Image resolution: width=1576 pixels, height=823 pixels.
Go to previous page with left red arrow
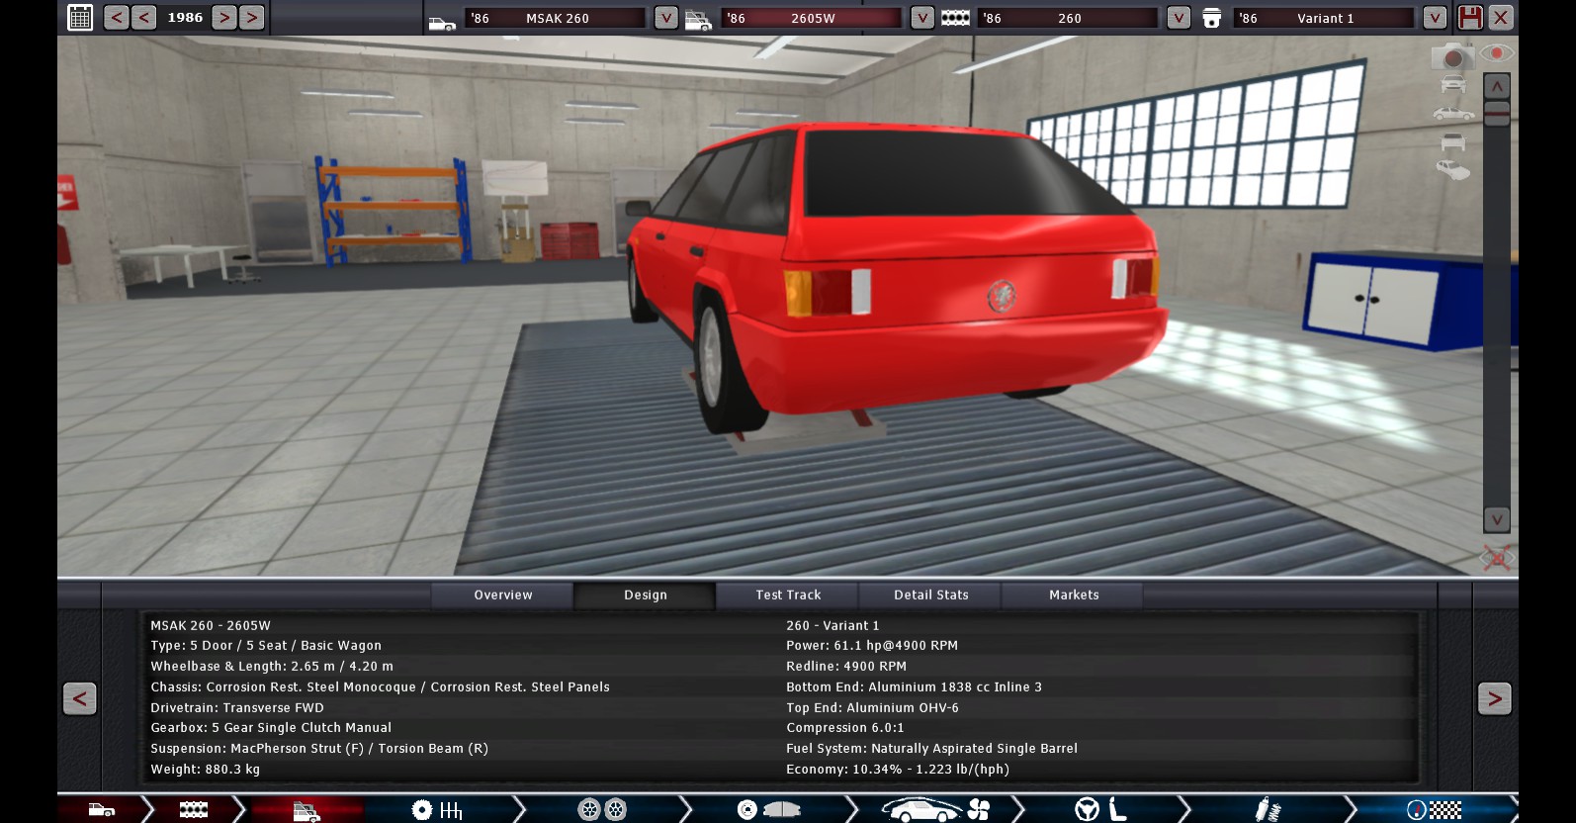coord(80,698)
